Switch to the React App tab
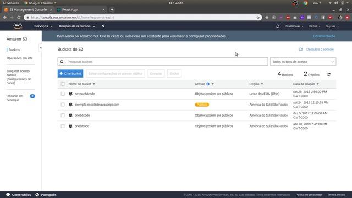 tap(80, 10)
